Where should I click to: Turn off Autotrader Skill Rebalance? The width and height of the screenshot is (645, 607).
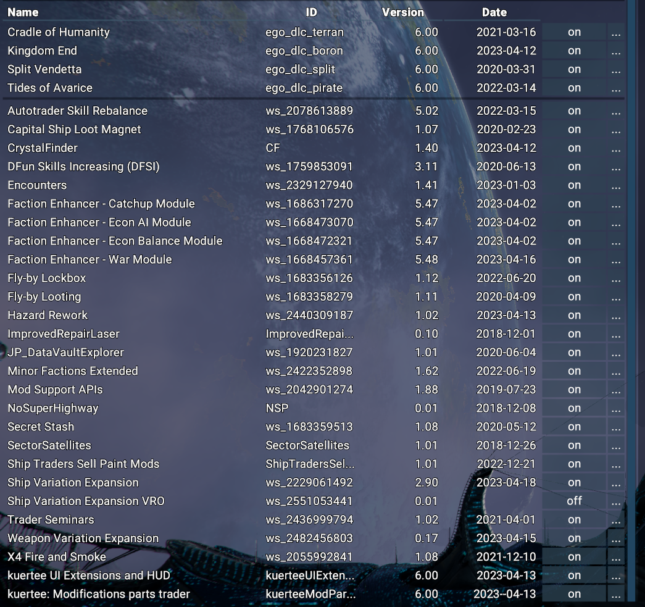point(574,111)
